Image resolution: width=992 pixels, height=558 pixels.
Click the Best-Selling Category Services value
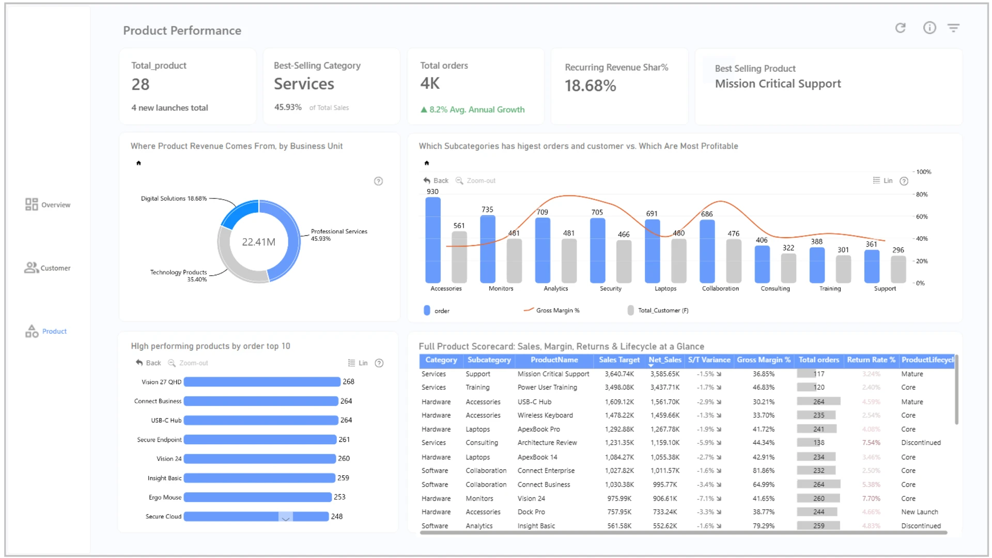pyautogui.click(x=304, y=84)
